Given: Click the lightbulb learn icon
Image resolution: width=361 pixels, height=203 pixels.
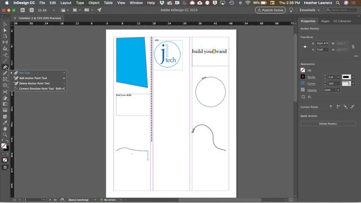Looking at the screenshot, I should pyautogui.click(x=291, y=10).
